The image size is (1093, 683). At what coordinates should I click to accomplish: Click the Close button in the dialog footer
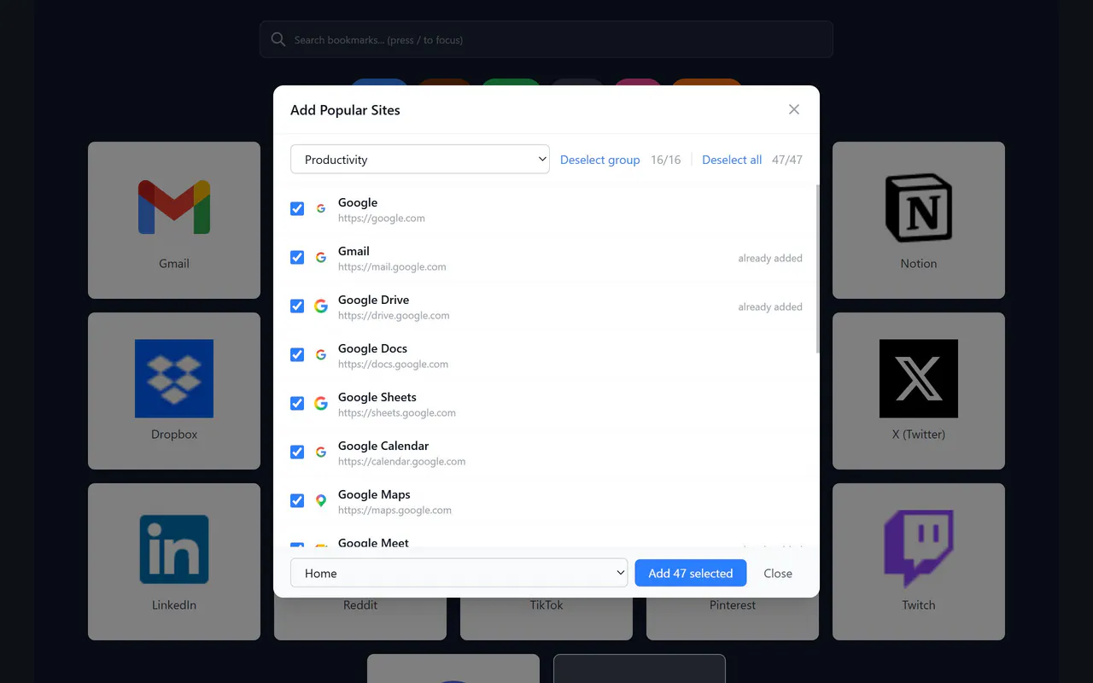(778, 573)
